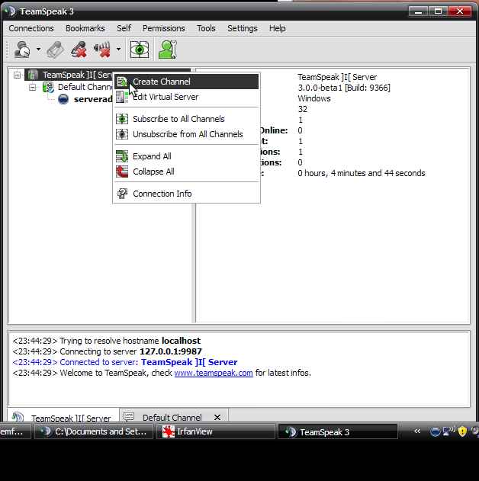
Task: Click the Default Channel tab chat icon
Action: [x=129, y=416]
